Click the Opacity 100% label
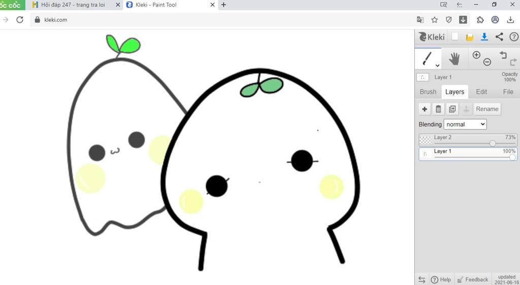Image resolution: width=520 pixels, height=285 pixels. [x=510, y=77]
